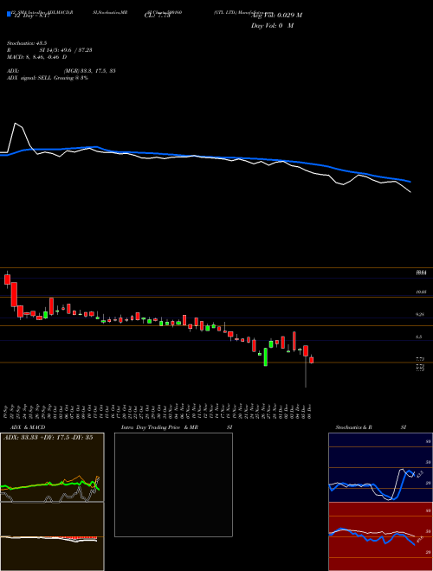Click the 8.5 price axis label
Viewport: 433px width, 571px height.
coord(419,337)
